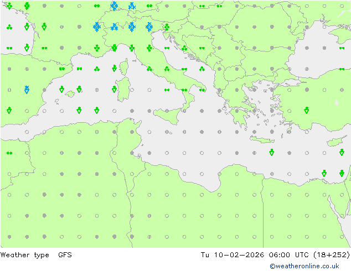This screenshot has height=271, width=351.
Task: Click the blue precipitation symbol over central Spain
Action: tap(27, 90)
